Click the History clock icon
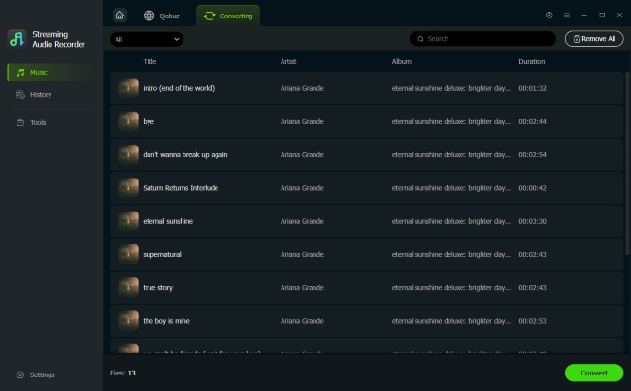631x391 pixels. coord(20,94)
